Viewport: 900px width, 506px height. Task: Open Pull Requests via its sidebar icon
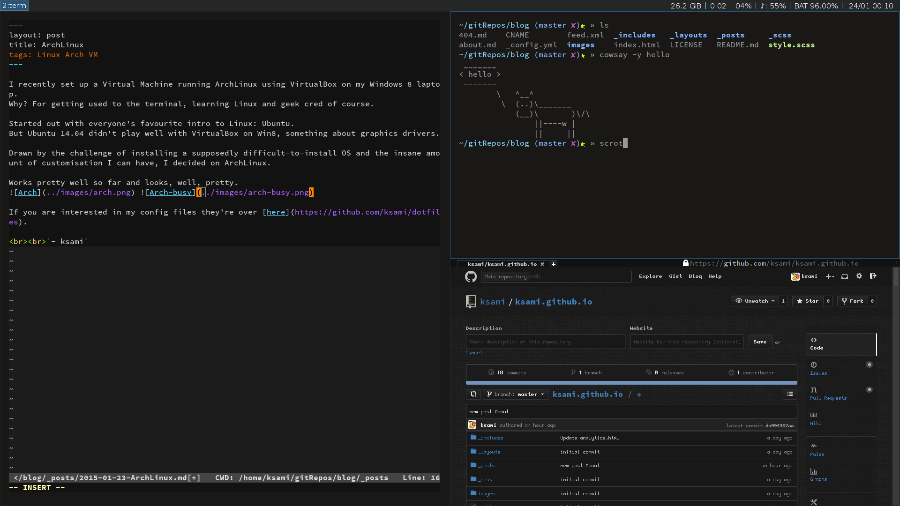814,390
